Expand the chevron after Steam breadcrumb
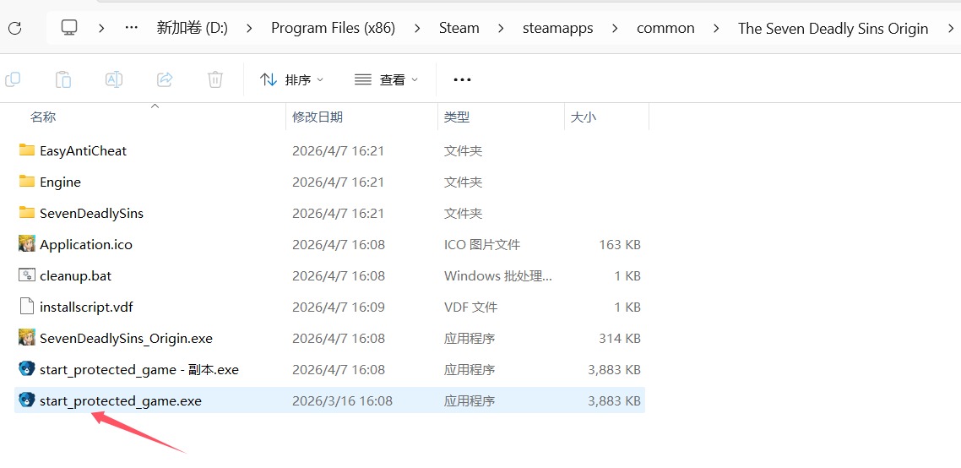Image resolution: width=961 pixels, height=468 pixels. (x=501, y=28)
